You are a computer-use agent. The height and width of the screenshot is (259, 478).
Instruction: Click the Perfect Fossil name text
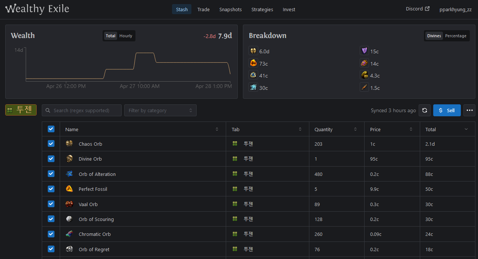click(x=93, y=189)
